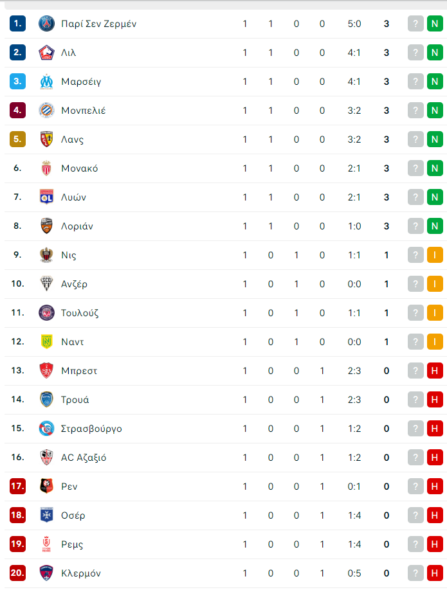Click the Montpellier club crest
The image size is (447, 590).
point(46,111)
